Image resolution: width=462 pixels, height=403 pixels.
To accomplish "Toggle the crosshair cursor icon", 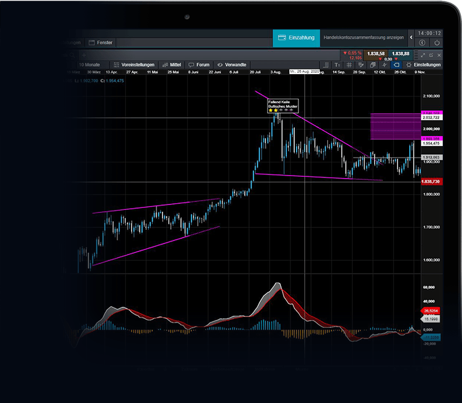I will (x=384, y=65).
